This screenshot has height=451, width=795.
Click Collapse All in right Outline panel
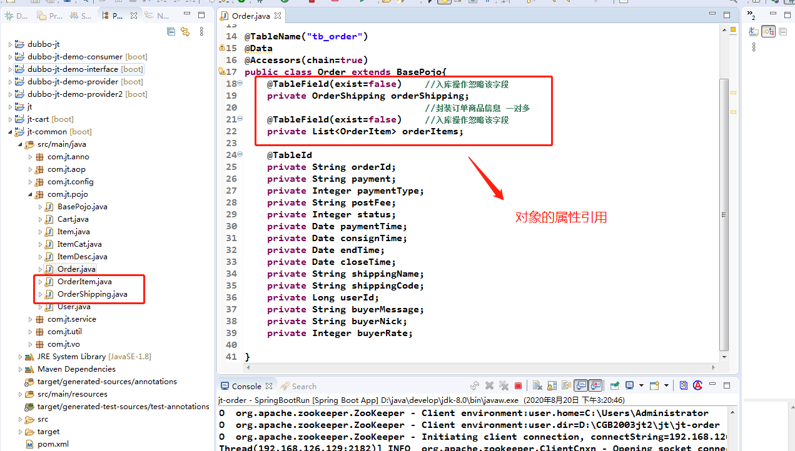coord(783,31)
